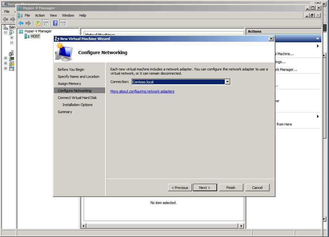This screenshot has width=329, height=237.
Task: Click the Server Manager title bar icon
Action: (4, 4)
